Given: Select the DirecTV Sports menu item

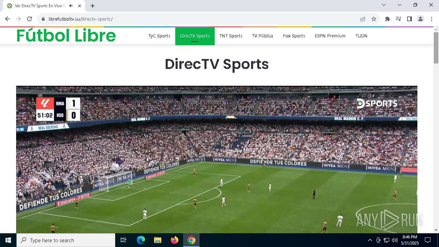Looking at the screenshot, I should [195, 36].
